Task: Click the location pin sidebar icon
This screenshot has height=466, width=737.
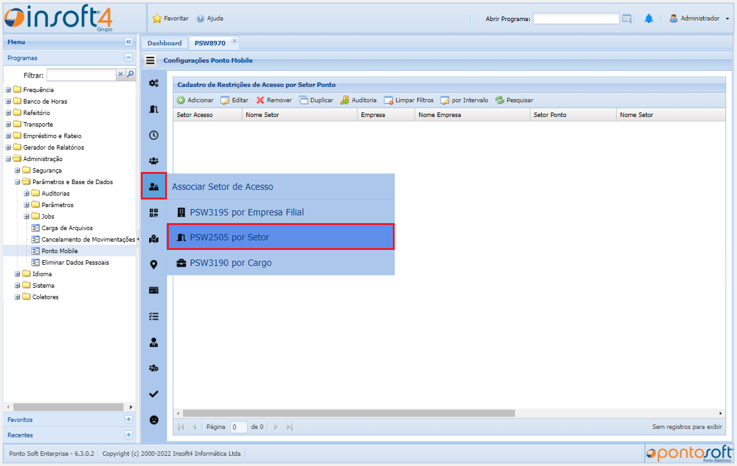Action: coord(154,265)
